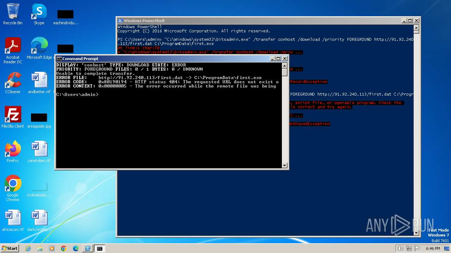Screen dimensions: 451x253
Task: Switch to Command Prompt via its taskbar button
Action: (100, 248)
